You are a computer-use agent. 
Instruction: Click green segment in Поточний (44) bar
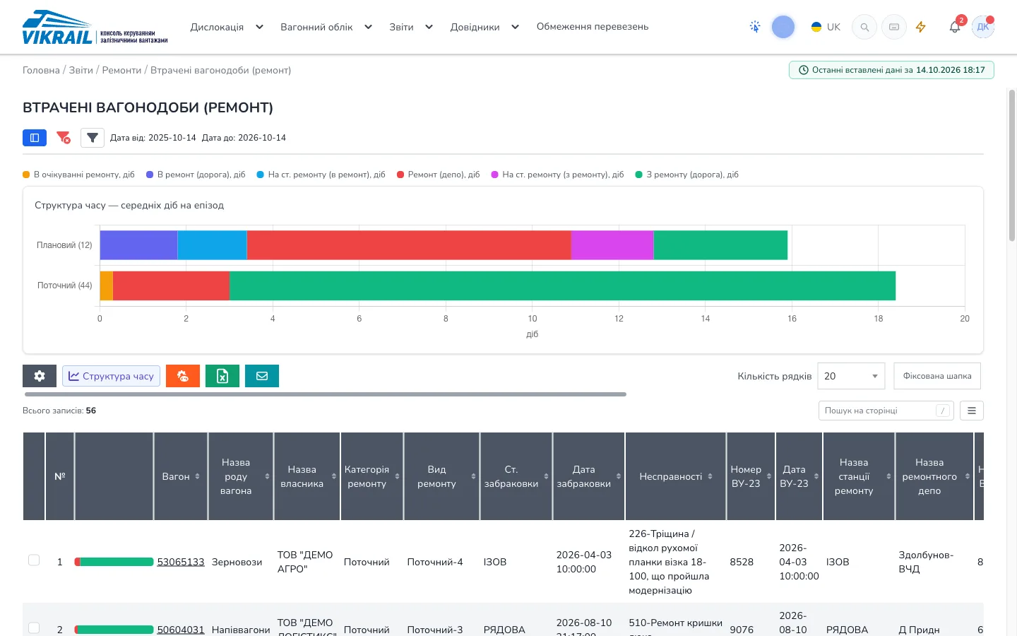click(563, 285)
